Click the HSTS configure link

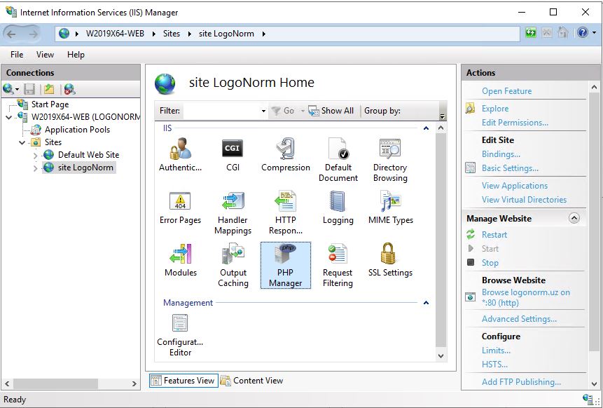pyautogui.click(x=494, y=365)
